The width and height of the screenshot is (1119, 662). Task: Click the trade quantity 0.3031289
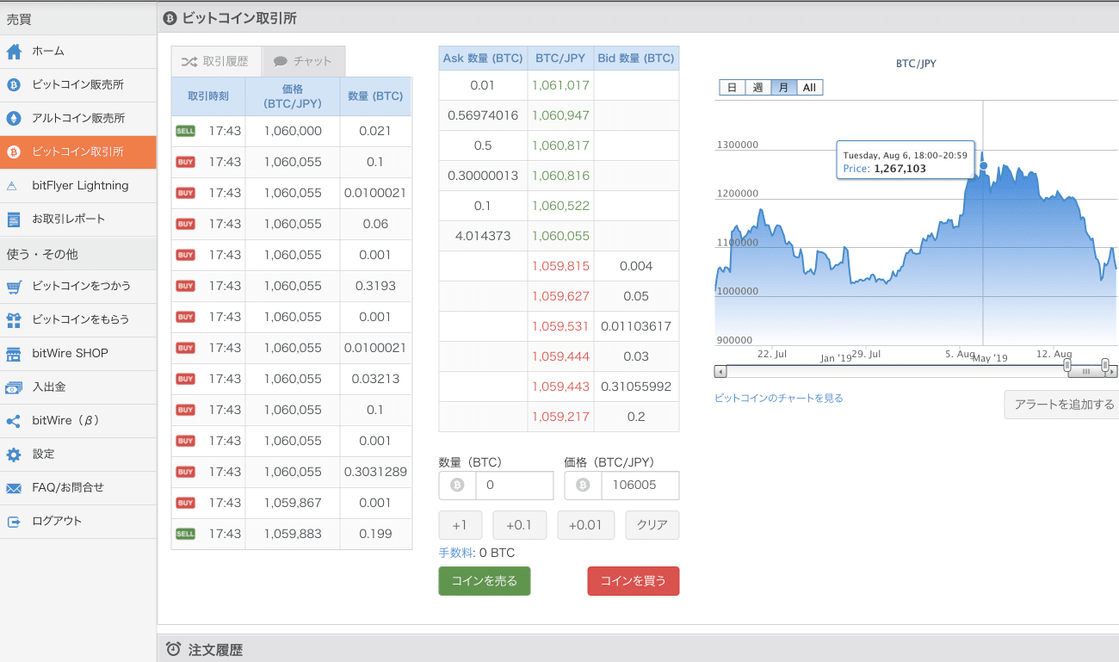coord(375,472)
